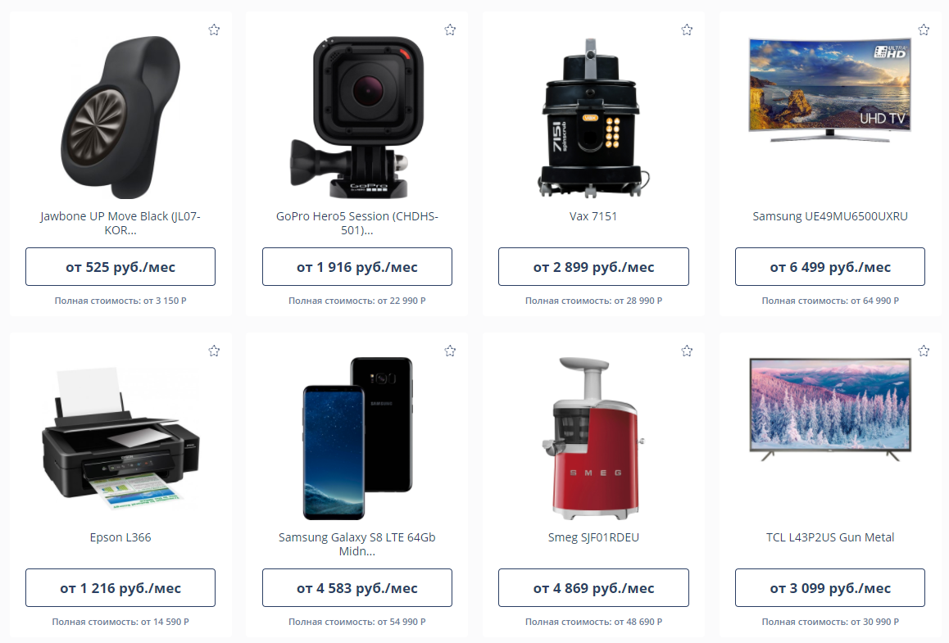Open Smeg SJF01RDEU title link
This screenshot has height=643, width=949.
click(593, 537)
